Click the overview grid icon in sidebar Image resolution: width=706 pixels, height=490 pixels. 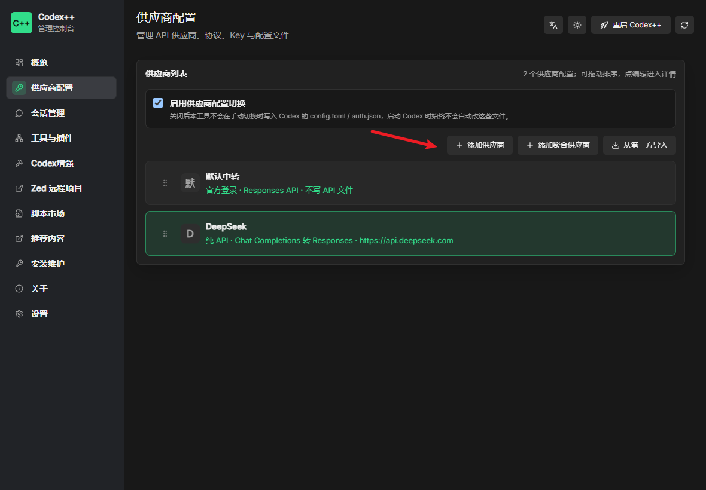(19, 63)
